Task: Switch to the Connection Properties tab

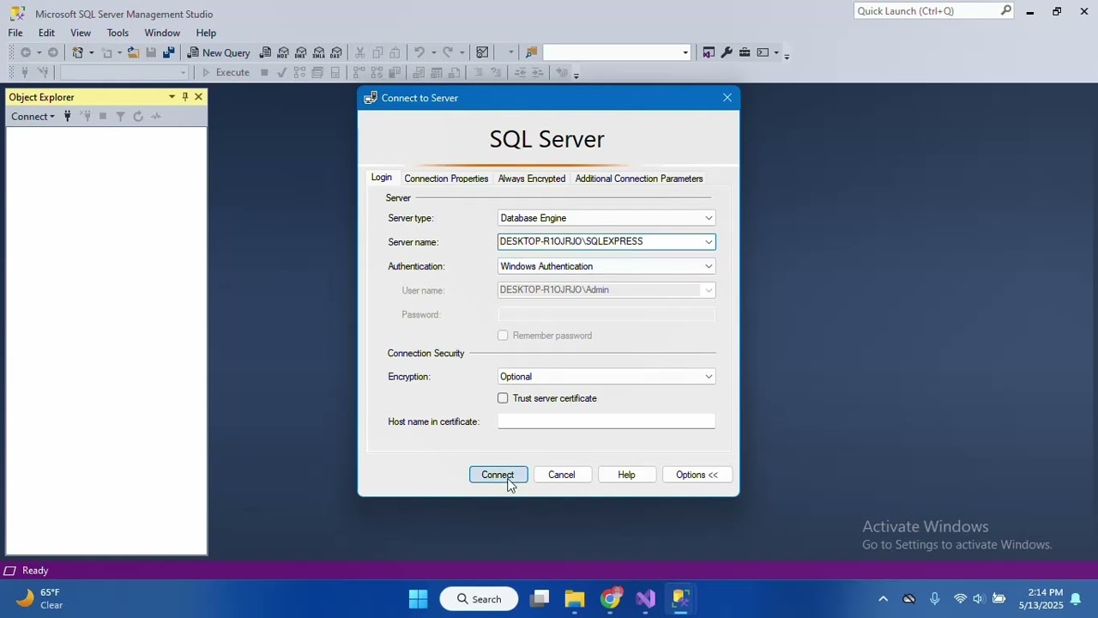Action: tap(446, 179)
